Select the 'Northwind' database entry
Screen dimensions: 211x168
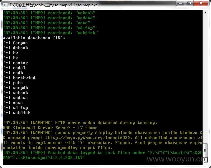(x=24, y=78)
